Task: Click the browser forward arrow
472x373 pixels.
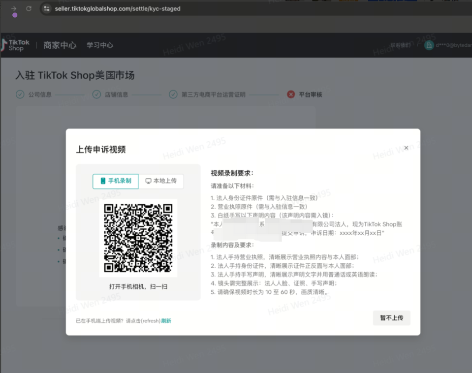Action: (x=14, y=8)
